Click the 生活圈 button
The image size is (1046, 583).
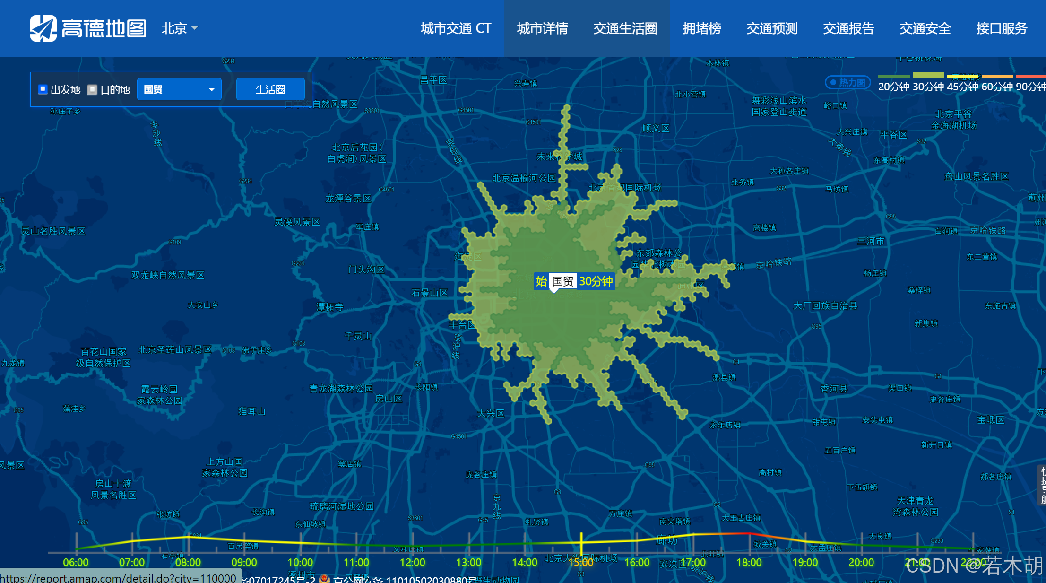[x=270, y=89]
